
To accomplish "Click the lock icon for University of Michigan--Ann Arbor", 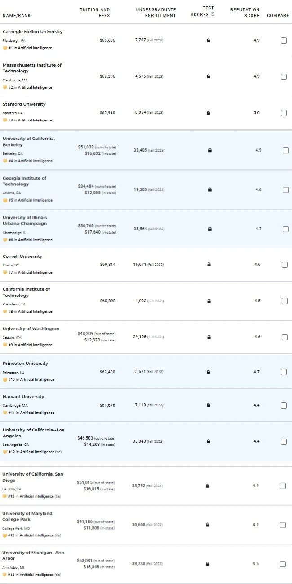I will [x=207, y=564].
